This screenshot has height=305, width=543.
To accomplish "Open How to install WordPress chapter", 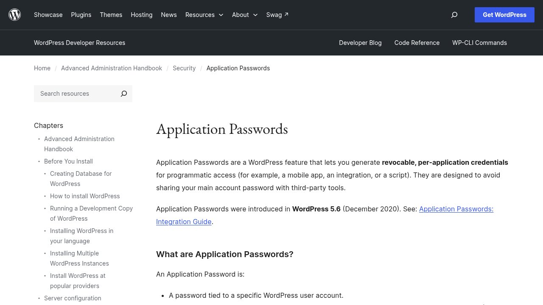I will coord(85,196).
